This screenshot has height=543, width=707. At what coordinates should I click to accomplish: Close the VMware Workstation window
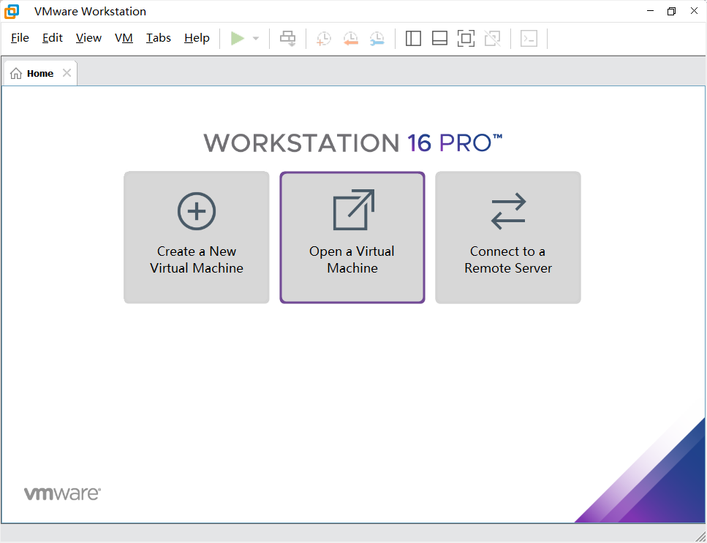pyautogui.click(x=694, y=11)
